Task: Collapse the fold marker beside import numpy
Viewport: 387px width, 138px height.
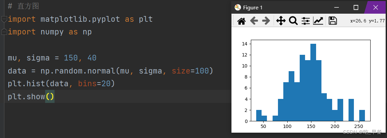Action: click(4, 32)
